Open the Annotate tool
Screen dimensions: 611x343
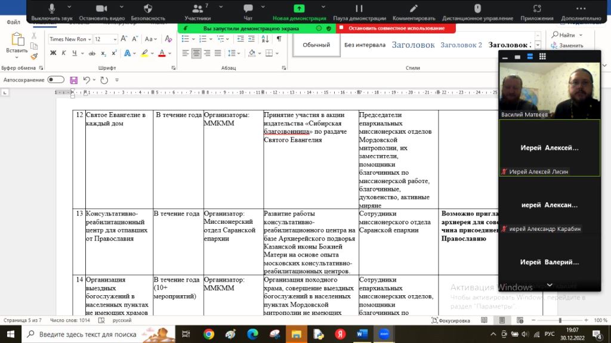414,12
